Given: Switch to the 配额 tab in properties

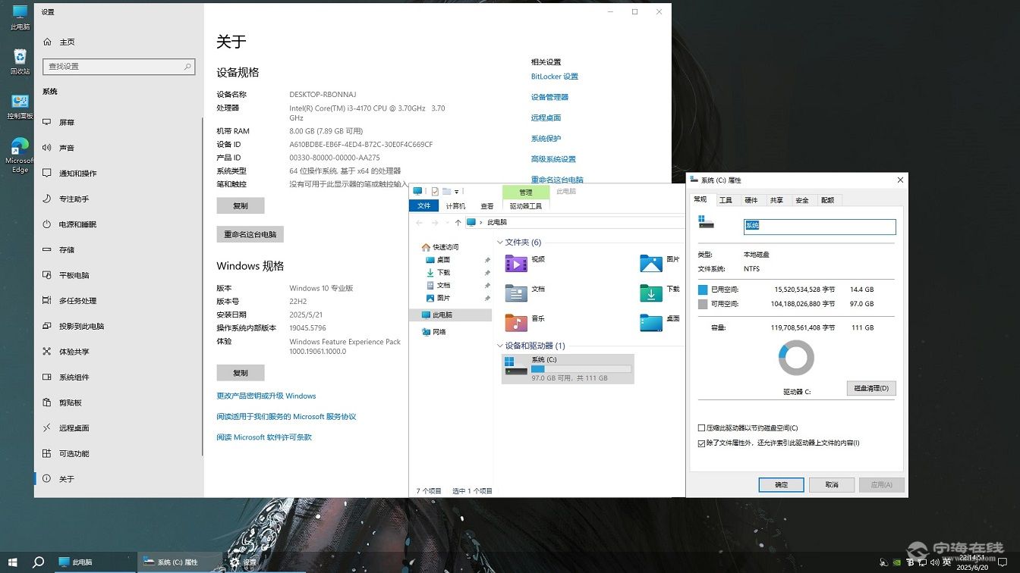Looking at the screenshot, I should [x=828, y=200].
